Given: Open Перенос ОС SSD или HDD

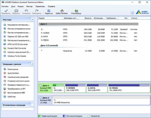Looking at the screenshot, I should click(x=16, y=36).
